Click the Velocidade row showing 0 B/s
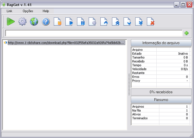Image resolution: width=194 pixels, height=138 pixels. [160, 69]
